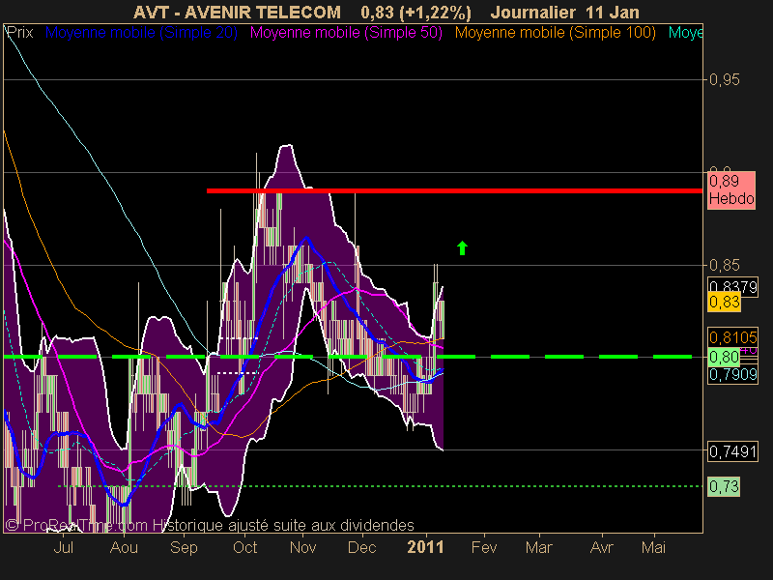Viewport: 773px width, 580px height.
Task: Click the yellow 0,83 current price tag
Action: [x=724, y=302]
